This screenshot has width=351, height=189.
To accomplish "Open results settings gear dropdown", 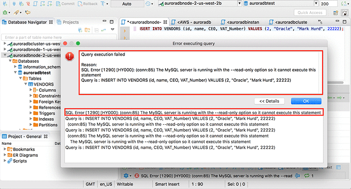I will (127, 176).
